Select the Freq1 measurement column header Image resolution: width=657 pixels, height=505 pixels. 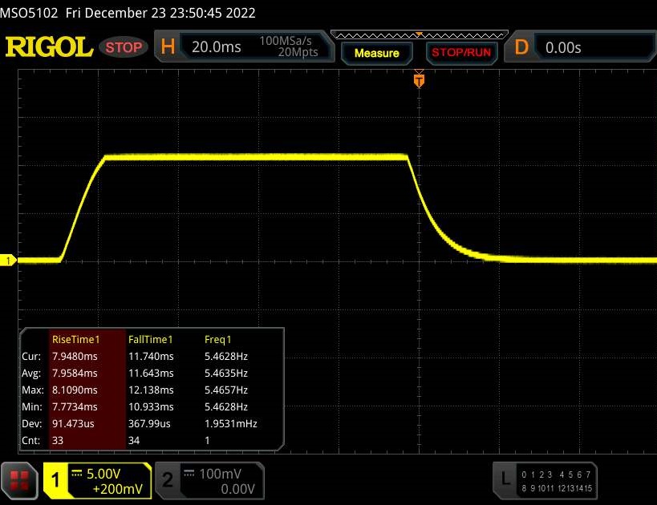[x=218, y=340]
